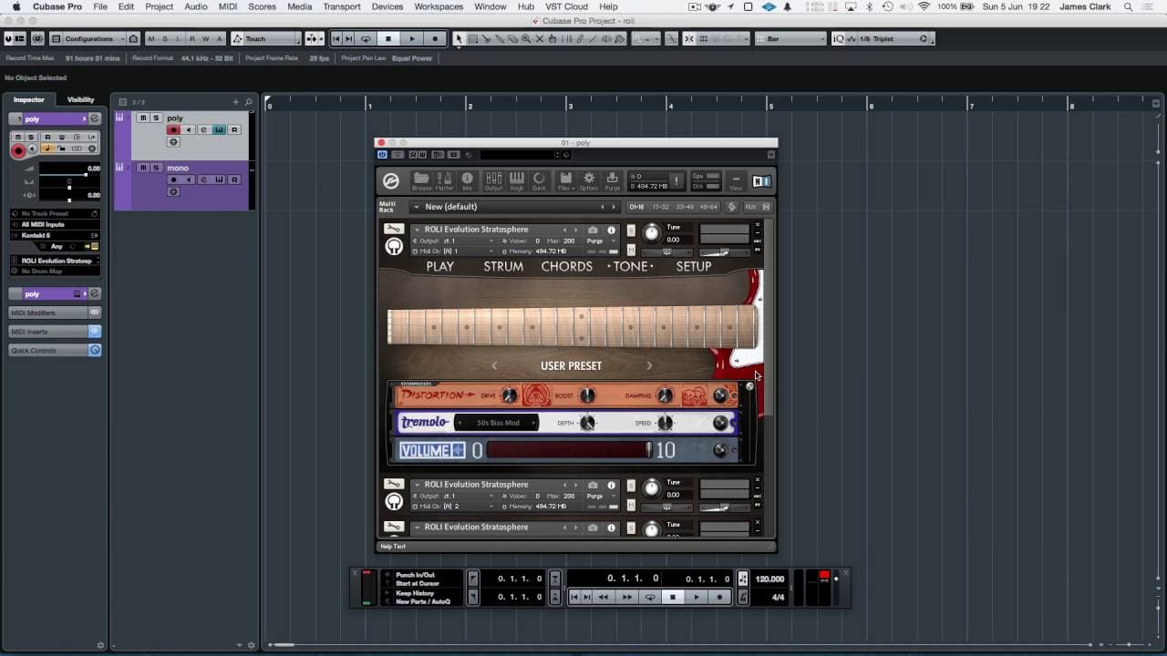Toggle plugin bypass power button in 01 - poly window

[383, 155]
